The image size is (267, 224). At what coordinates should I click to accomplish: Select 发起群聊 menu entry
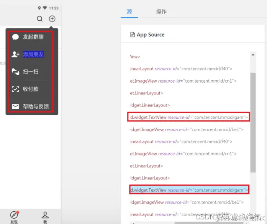coord(31,37)
